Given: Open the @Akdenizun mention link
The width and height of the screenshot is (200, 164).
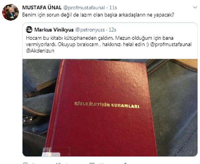Looking at the screenshot, I should [40, 51].
